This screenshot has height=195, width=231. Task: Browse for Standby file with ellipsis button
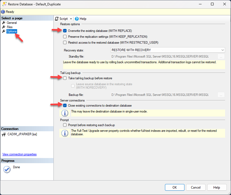click(x=221, y=56)
